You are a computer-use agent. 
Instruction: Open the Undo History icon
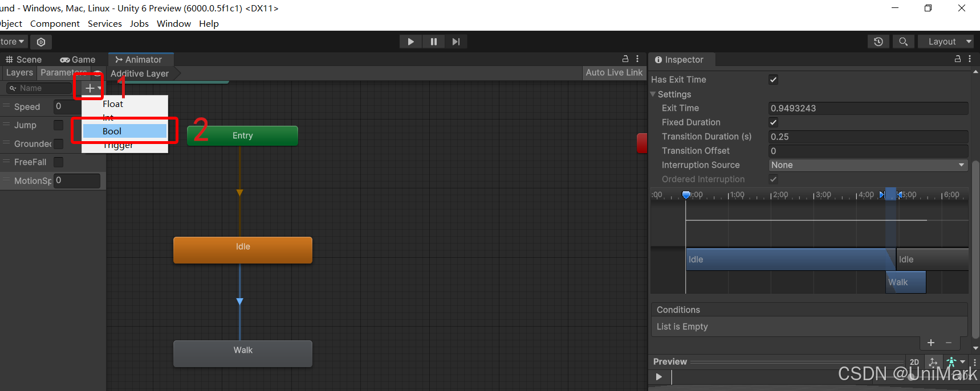[878, 42]
